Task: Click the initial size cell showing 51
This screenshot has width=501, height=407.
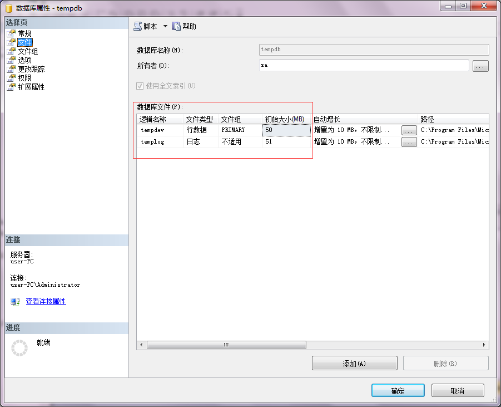Action: [286, 142]
